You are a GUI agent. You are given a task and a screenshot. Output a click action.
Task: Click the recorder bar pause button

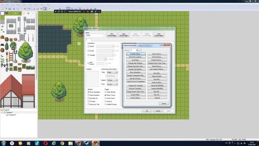coord(84,11)
